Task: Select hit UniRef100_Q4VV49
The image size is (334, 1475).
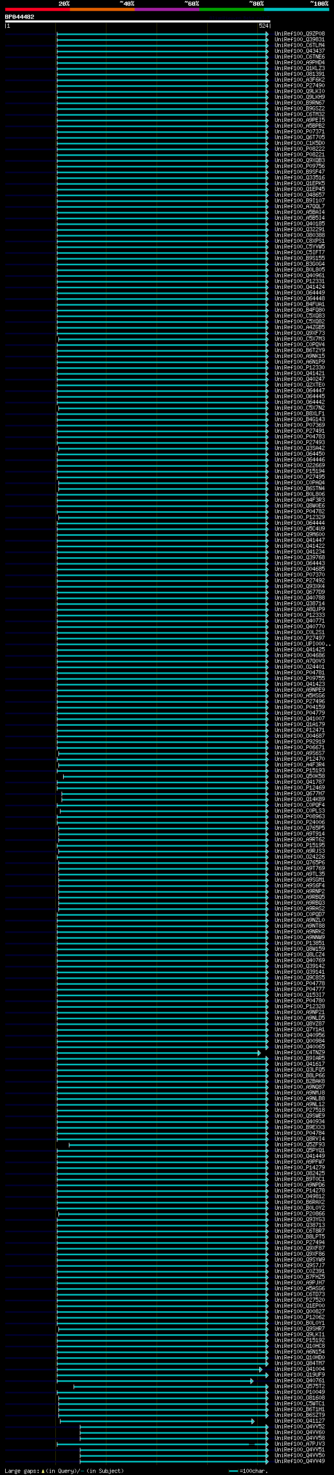Action: coord(300,1461)
